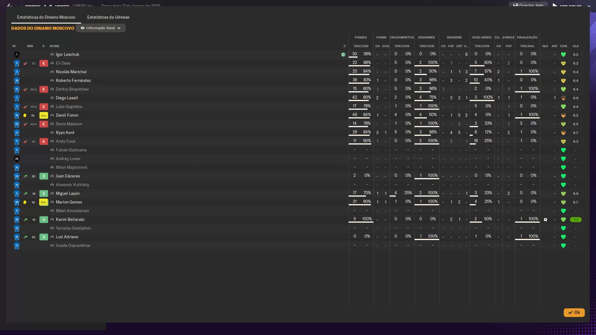
Task: Expand the Informação Geral view dropdown
Action: tap(101, 28)
